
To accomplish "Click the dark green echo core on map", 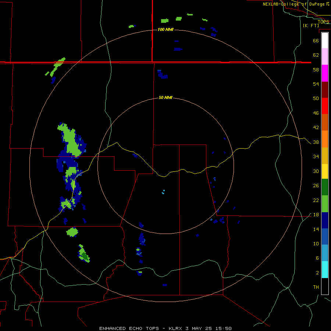I will (85, 256).
